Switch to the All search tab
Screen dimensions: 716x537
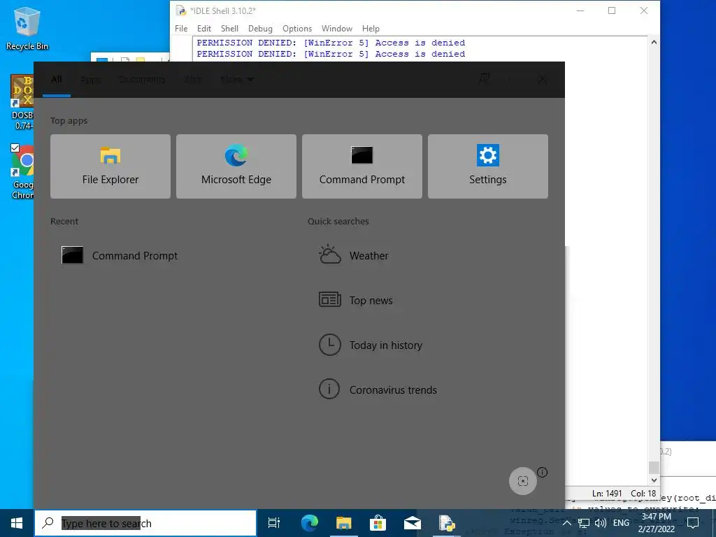57,80
